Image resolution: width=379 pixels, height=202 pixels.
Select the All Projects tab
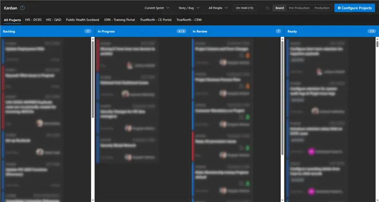[x=12, y=20]
